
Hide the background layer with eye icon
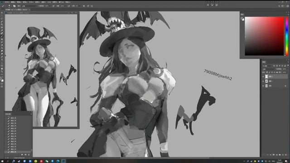tap(263, 86)
